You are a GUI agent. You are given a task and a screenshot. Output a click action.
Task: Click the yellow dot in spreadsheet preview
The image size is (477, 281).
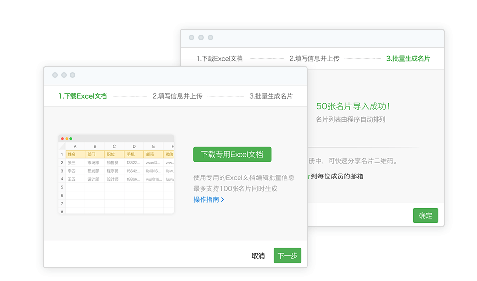point(67,139)
